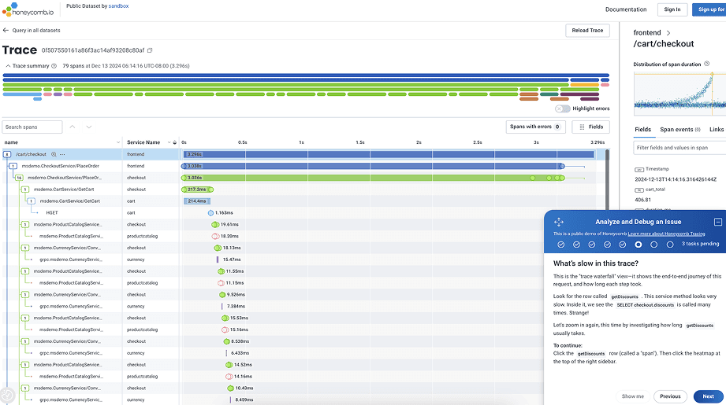The image size is (726, 405).
Task: Toggle the Highlight errors switch
Action: (562, 109)
